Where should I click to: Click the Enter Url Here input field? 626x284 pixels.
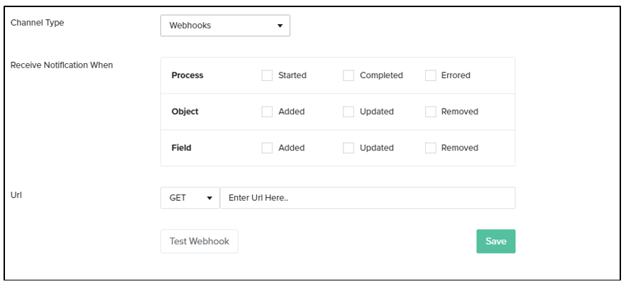pos(368,198)
